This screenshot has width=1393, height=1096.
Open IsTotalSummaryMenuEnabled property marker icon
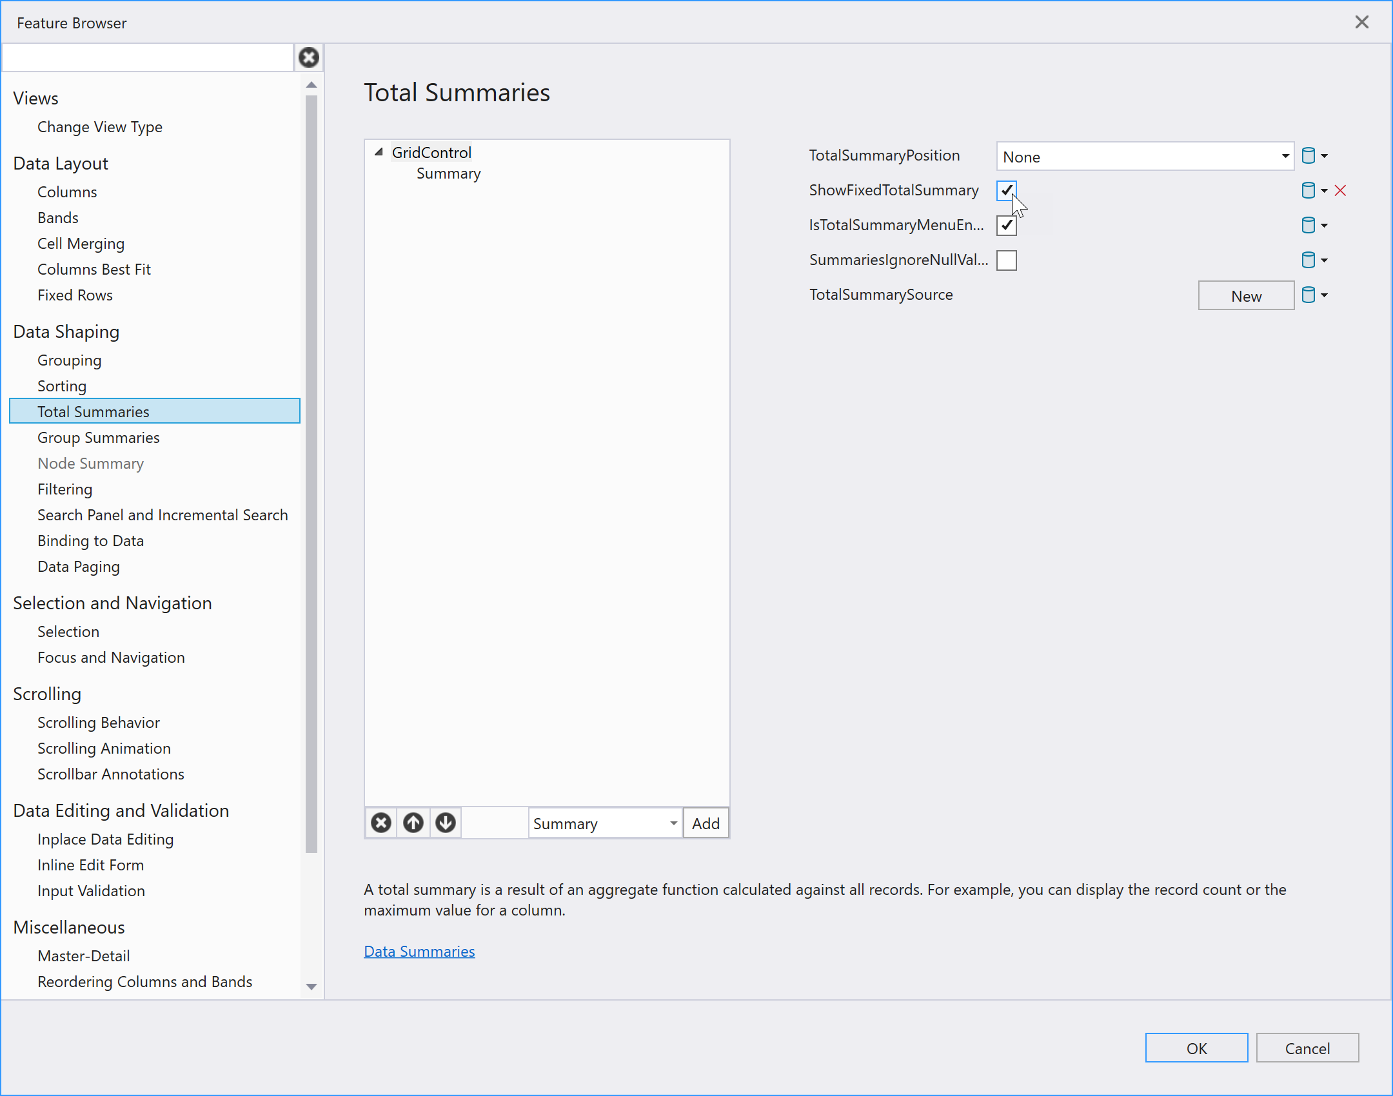(1309, 226)
